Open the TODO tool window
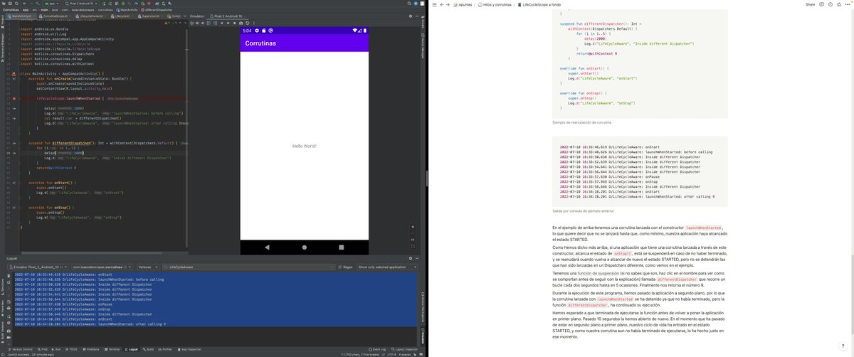 [73, 349]
